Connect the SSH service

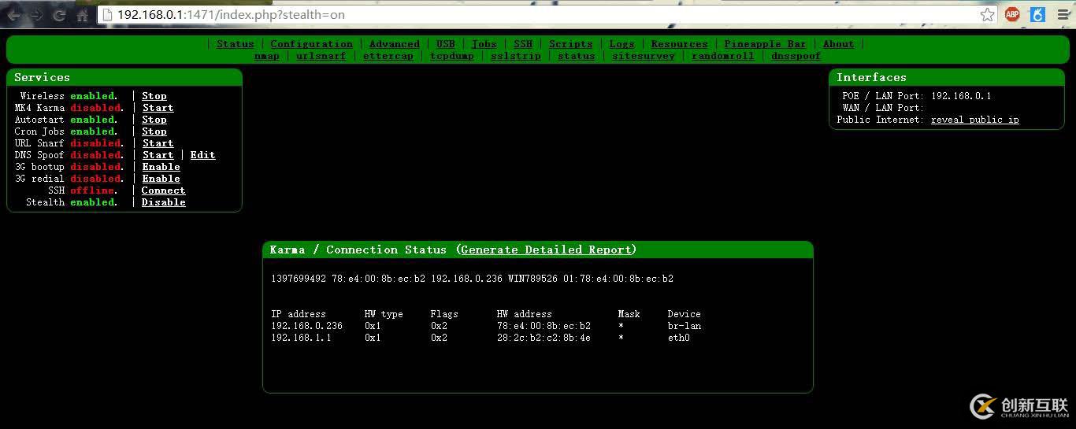coord(164,190)
